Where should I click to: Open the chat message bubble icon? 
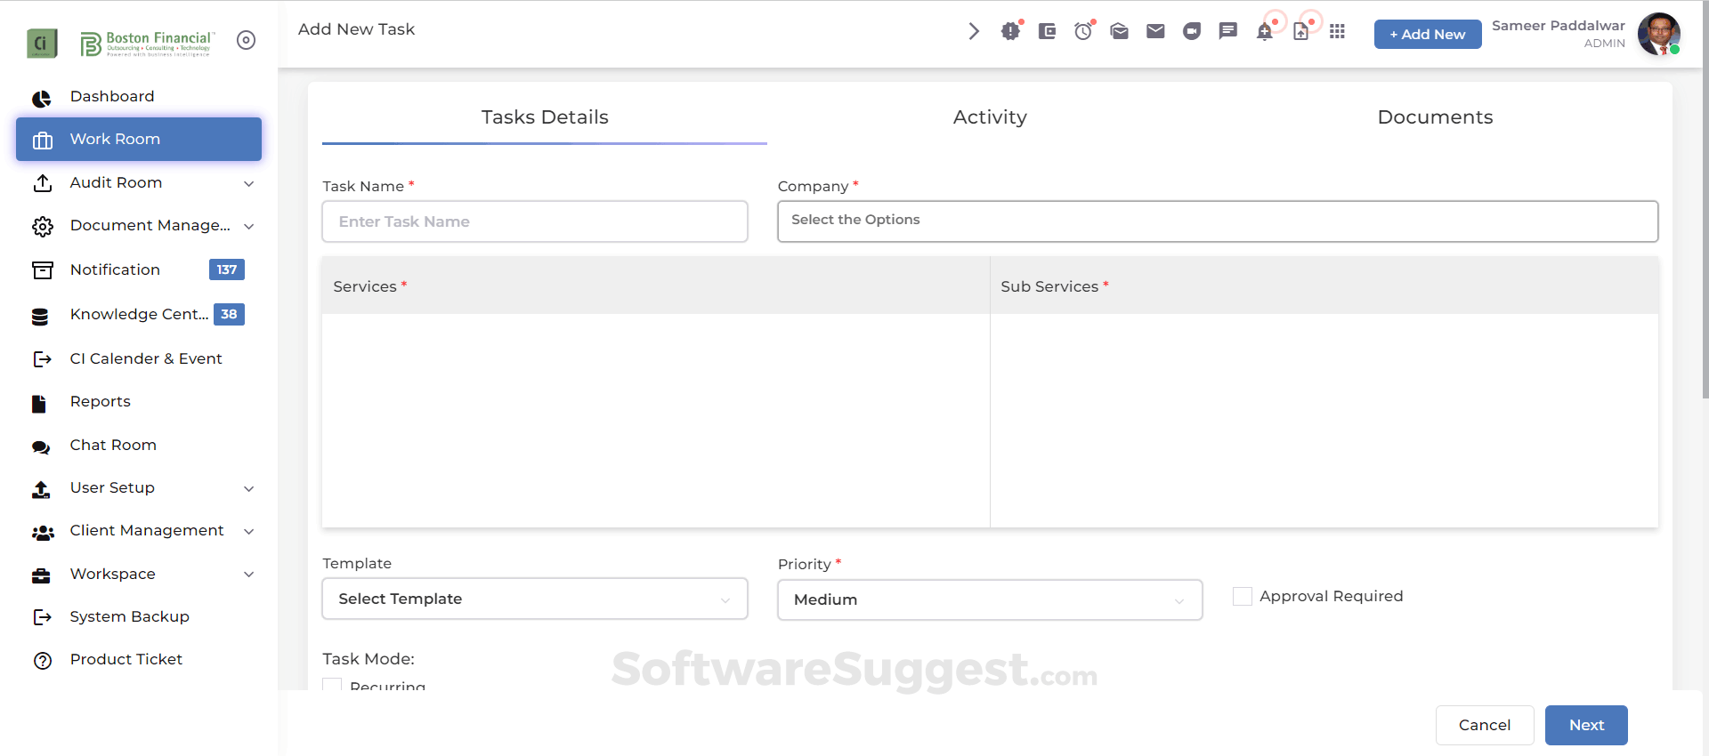coord(1228,32)
